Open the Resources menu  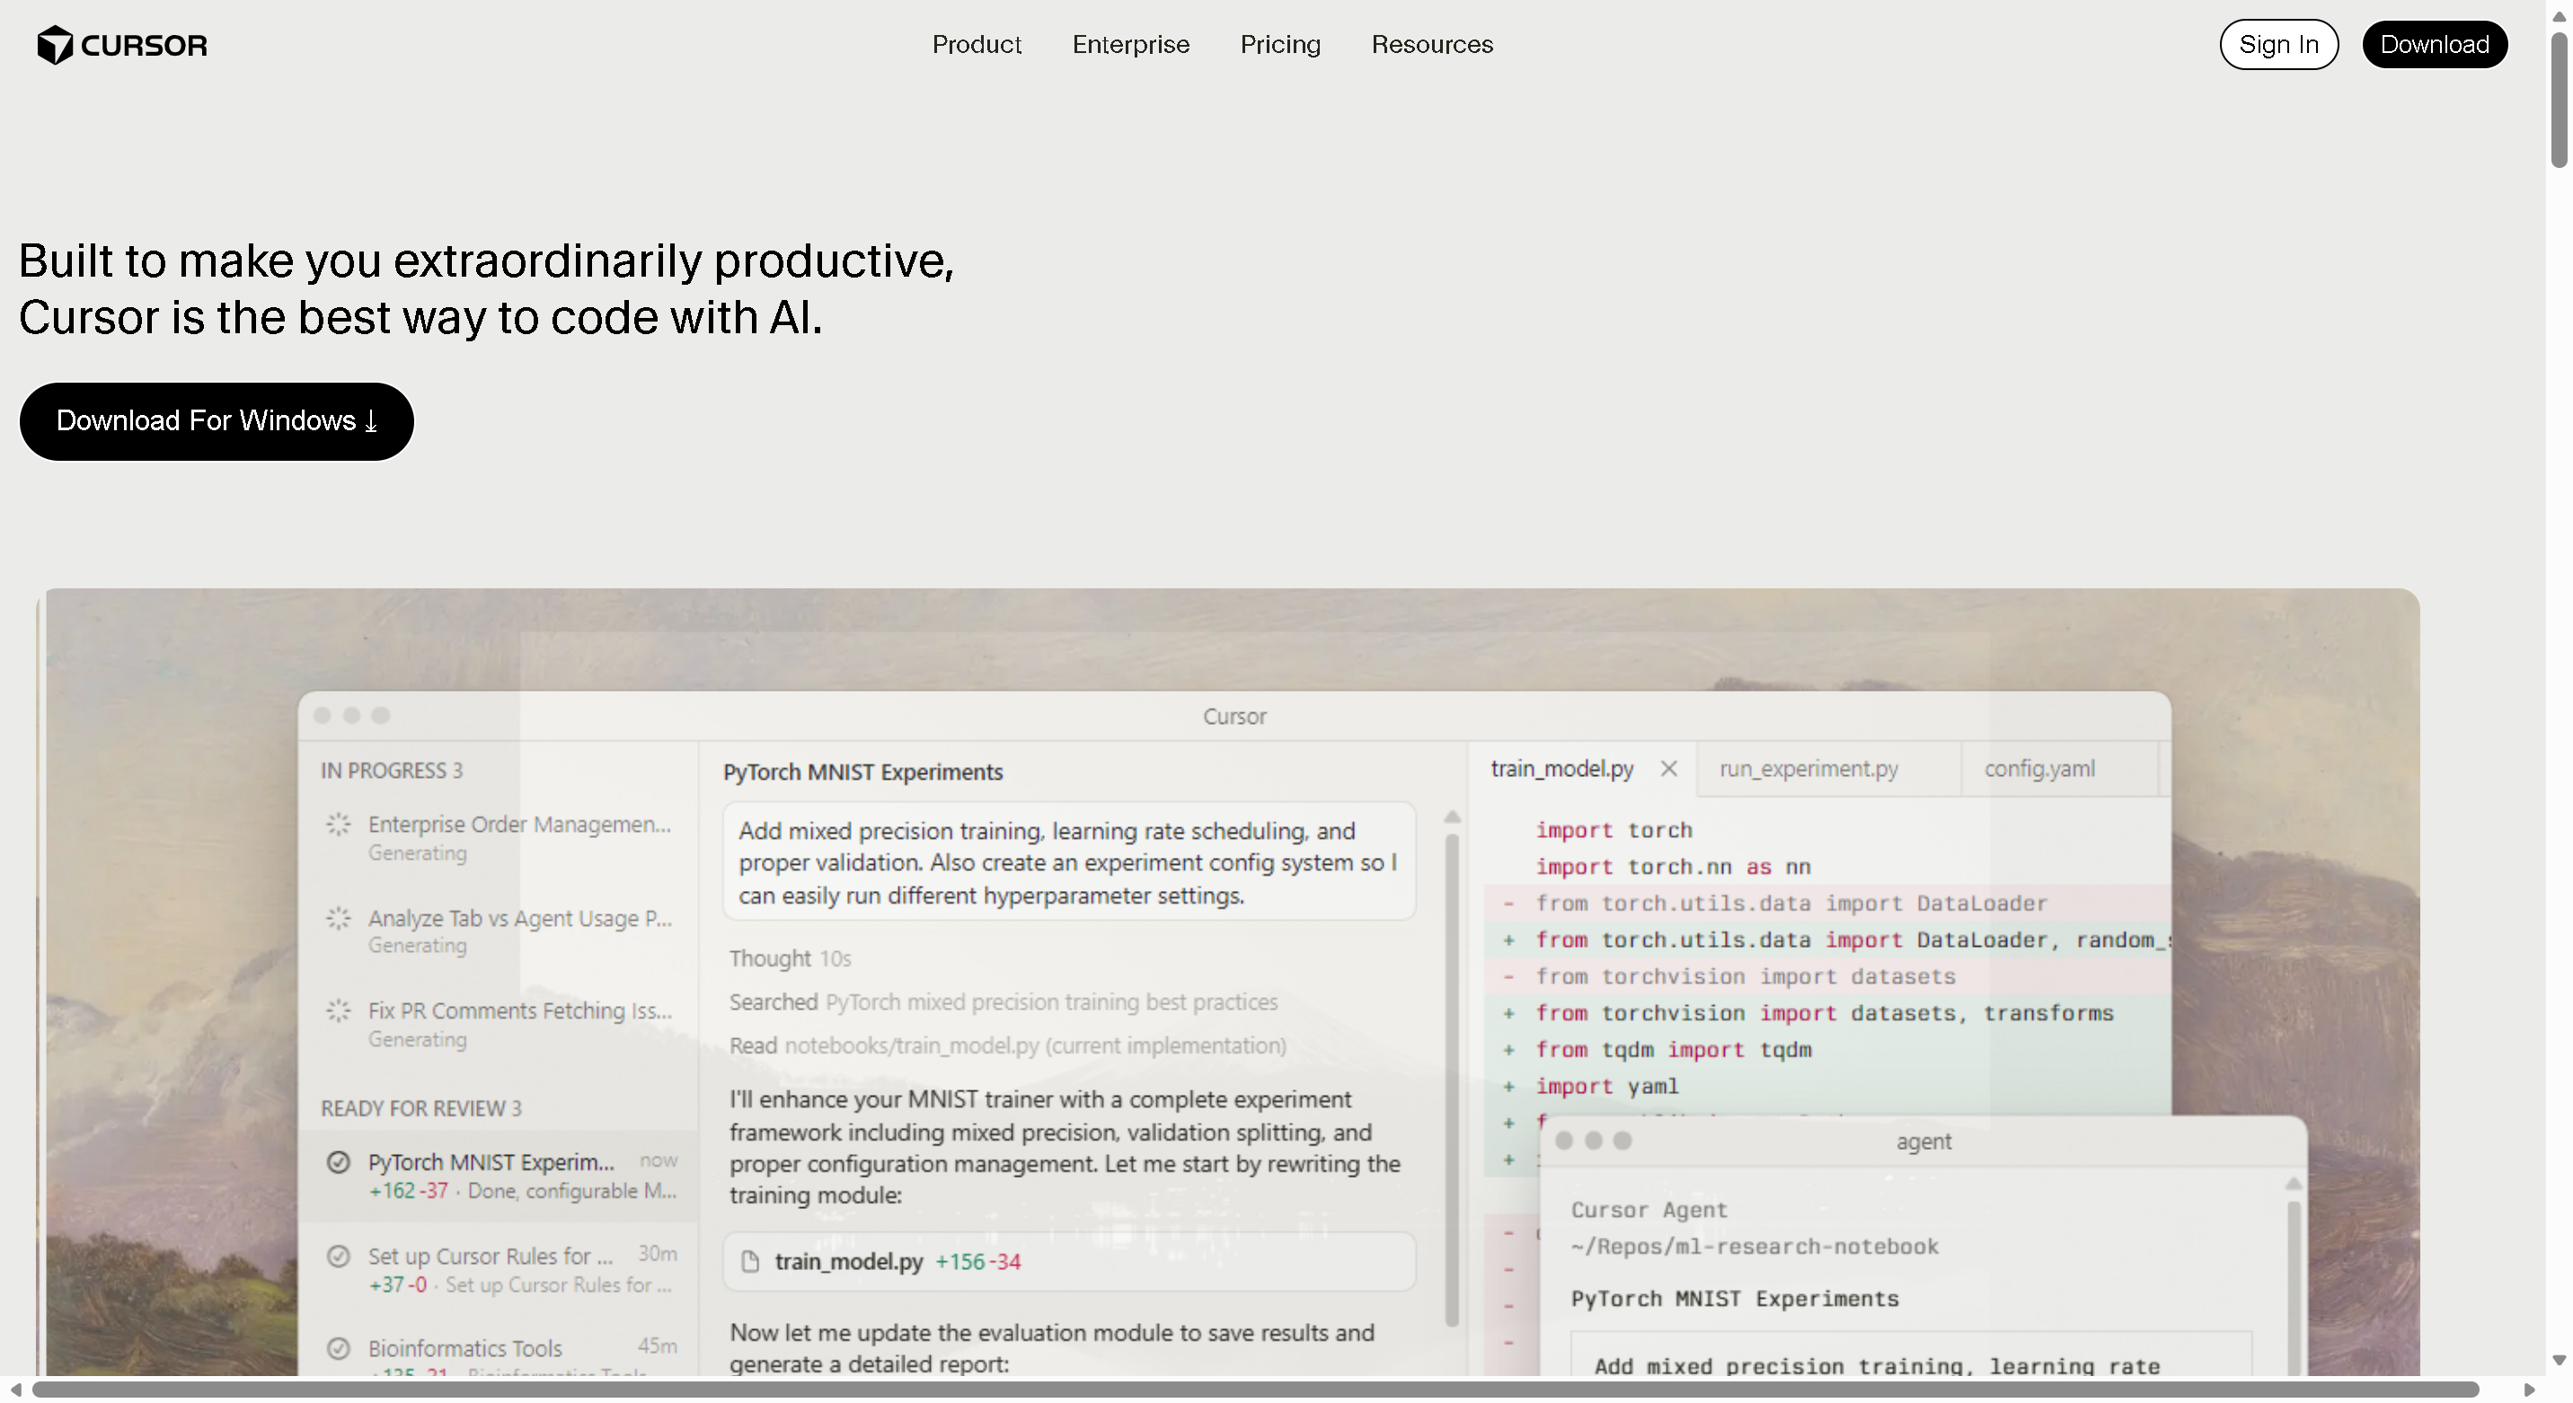pyautogui.click(x=1431, y=44)
